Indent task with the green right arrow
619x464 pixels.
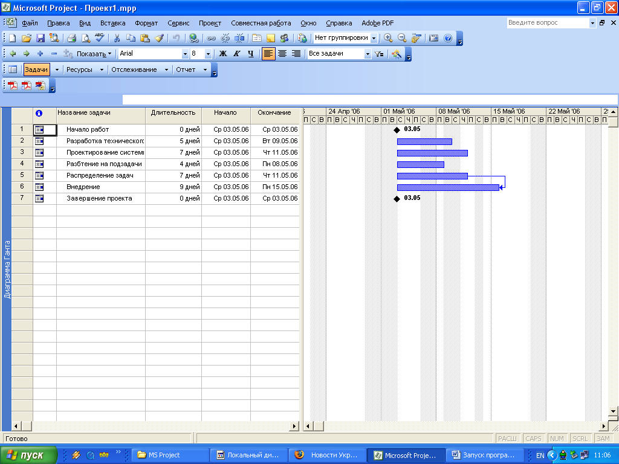coord(27,54)
